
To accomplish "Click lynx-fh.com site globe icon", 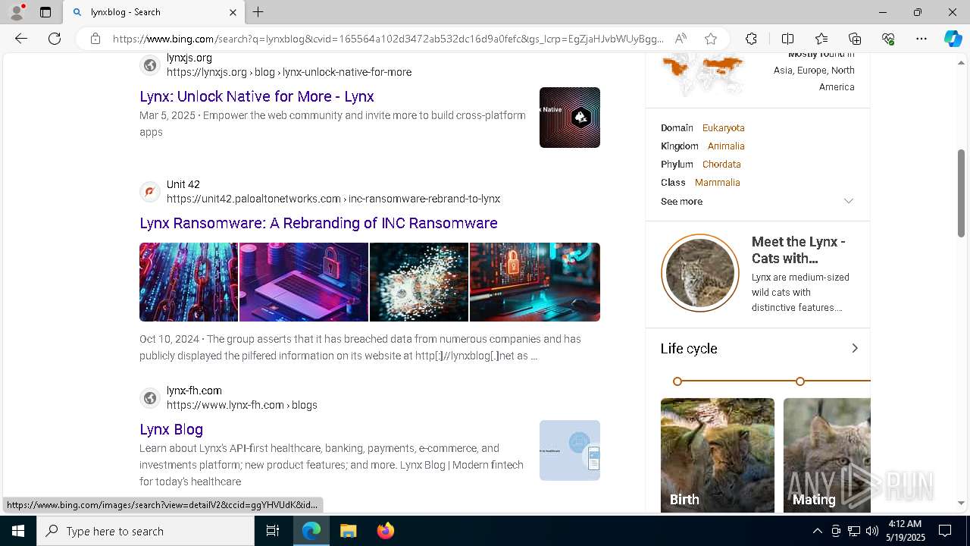I will coord(150,398).
